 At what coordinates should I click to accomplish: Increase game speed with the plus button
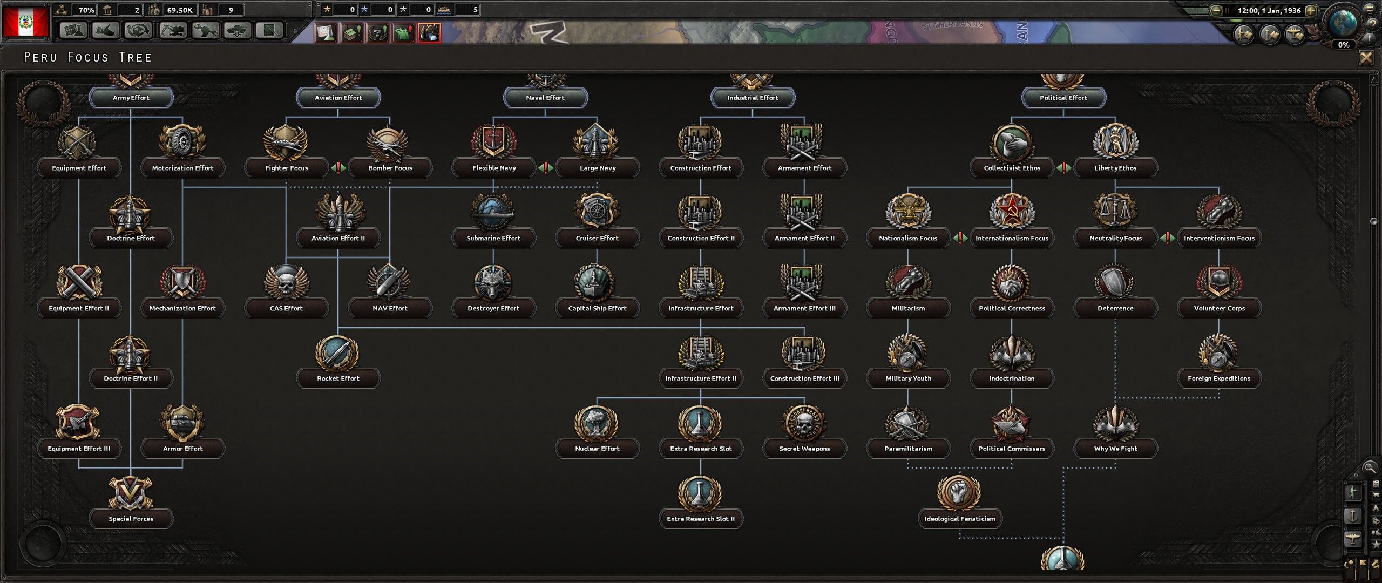click(1311, 11)
